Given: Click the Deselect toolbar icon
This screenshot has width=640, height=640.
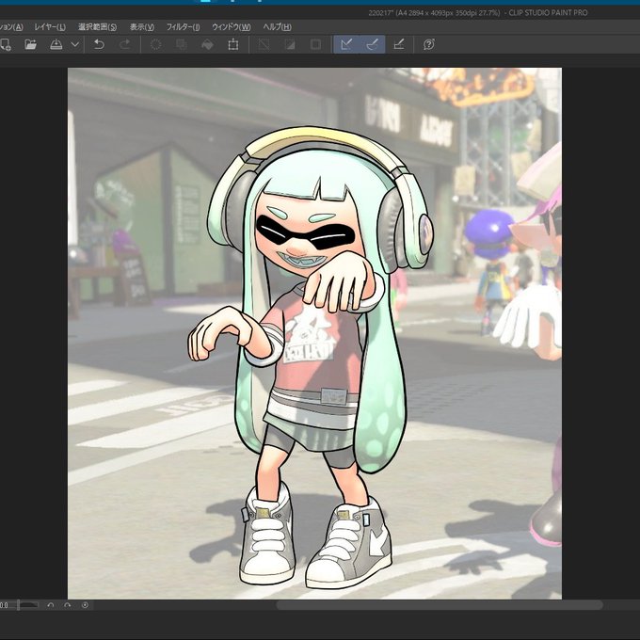Looking at the screenshot, I should [x=264, y=44].
